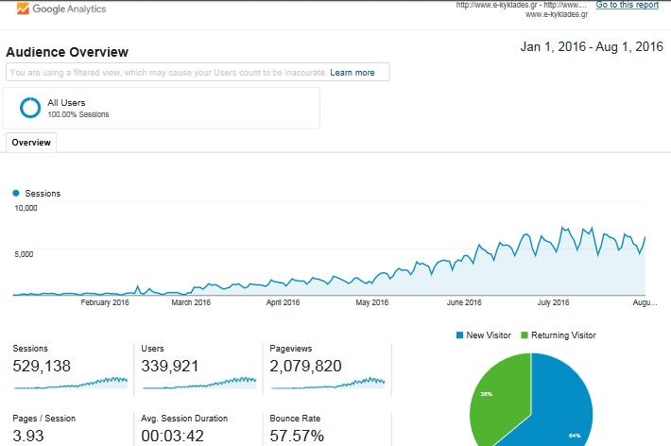Click the Google Analytics logo icon

pos(23,9)
